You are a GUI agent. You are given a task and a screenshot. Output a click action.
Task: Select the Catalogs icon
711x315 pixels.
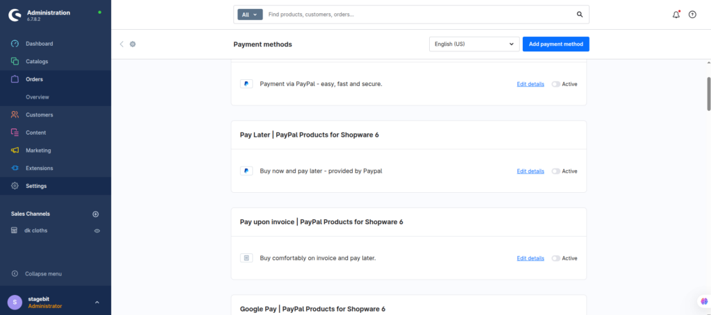tap(15, 61)
